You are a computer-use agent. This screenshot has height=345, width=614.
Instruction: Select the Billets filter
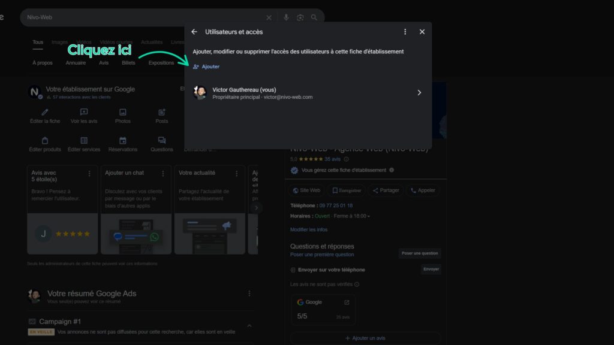coord(128,63)
